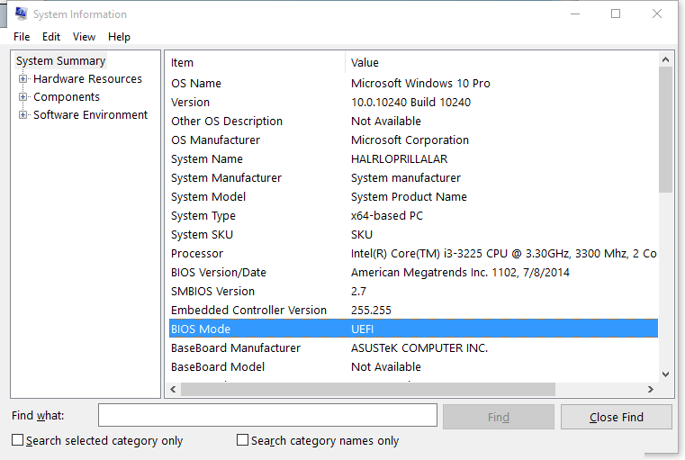
Task: Open the Help menu
Action: pos(119,37)
